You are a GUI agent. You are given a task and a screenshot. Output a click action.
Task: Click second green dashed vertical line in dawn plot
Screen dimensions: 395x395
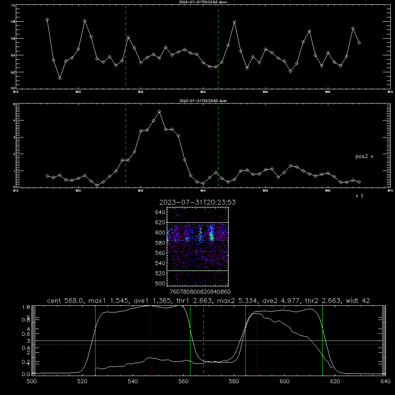tap(218, 47)
